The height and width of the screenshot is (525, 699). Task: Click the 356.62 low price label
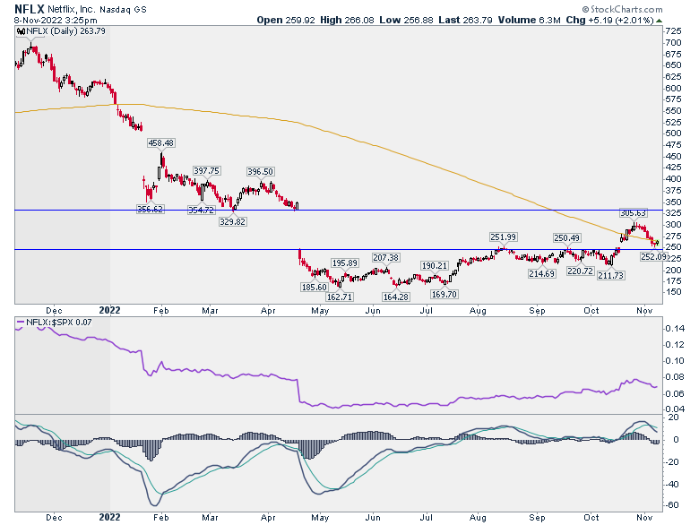(150, 209)
